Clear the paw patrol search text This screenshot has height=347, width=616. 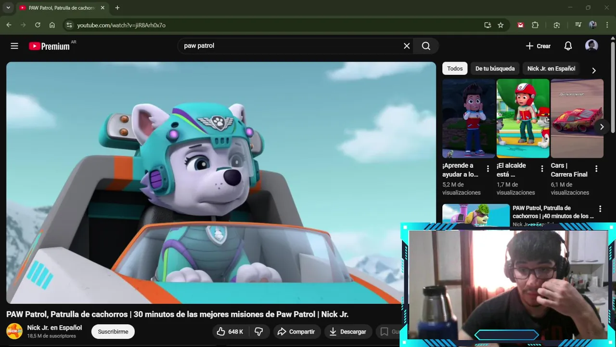(x=407, y=46)
